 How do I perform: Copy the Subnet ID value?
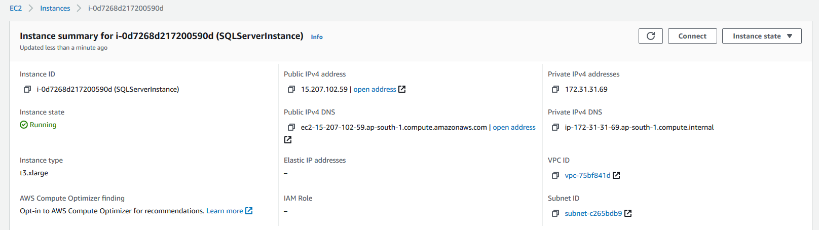tap(555, 213)
